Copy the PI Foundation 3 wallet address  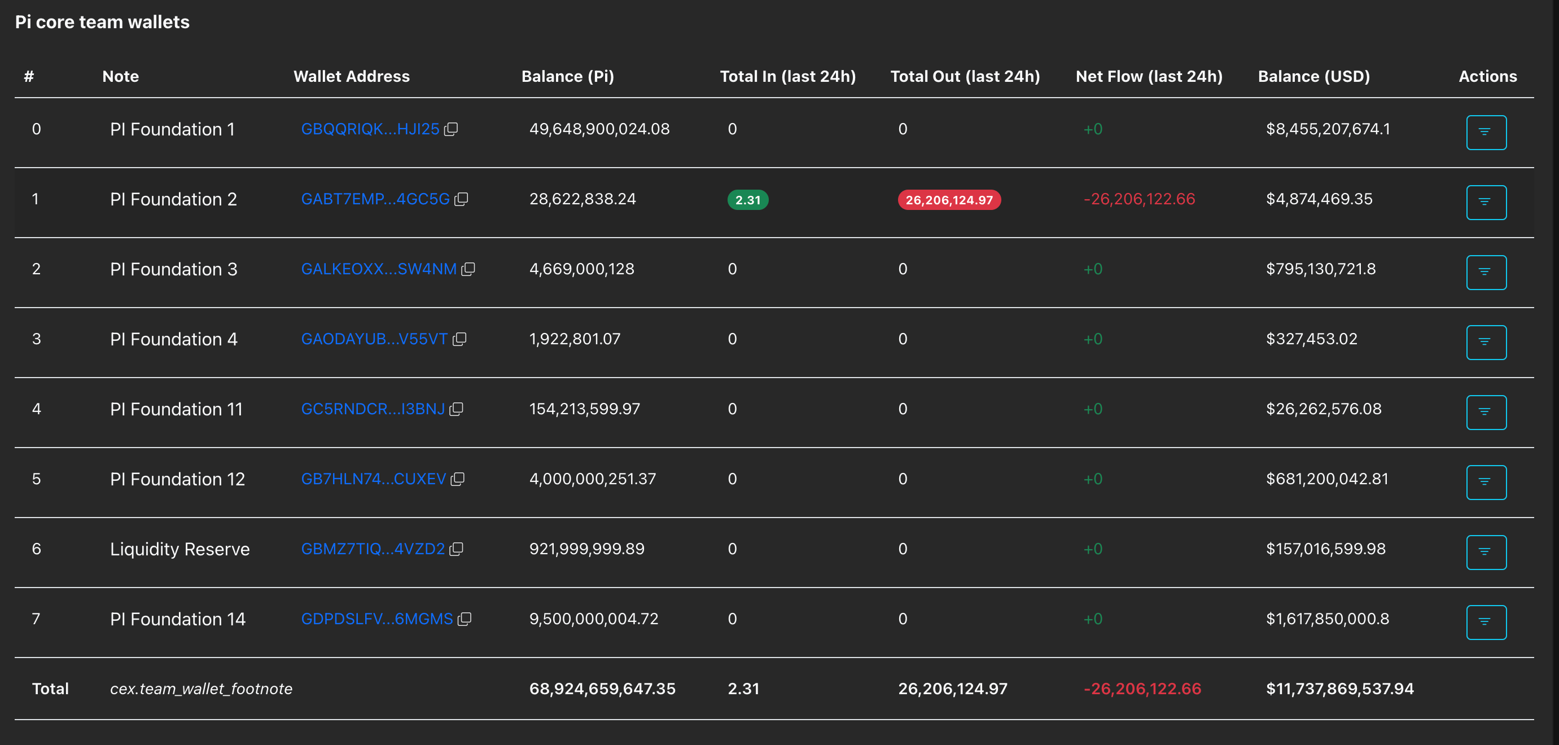(468, 269)
